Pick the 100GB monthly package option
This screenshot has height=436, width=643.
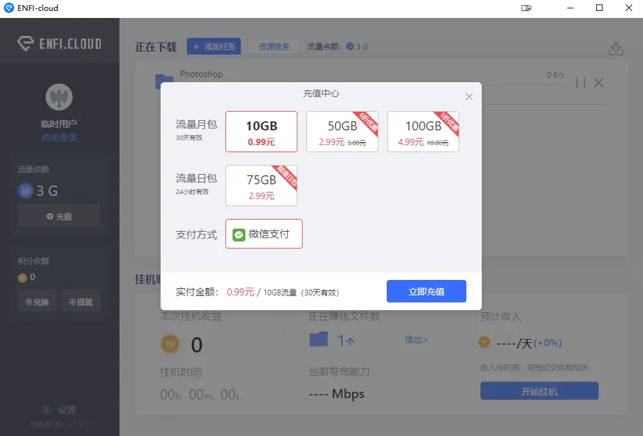[x=423, y=132]
